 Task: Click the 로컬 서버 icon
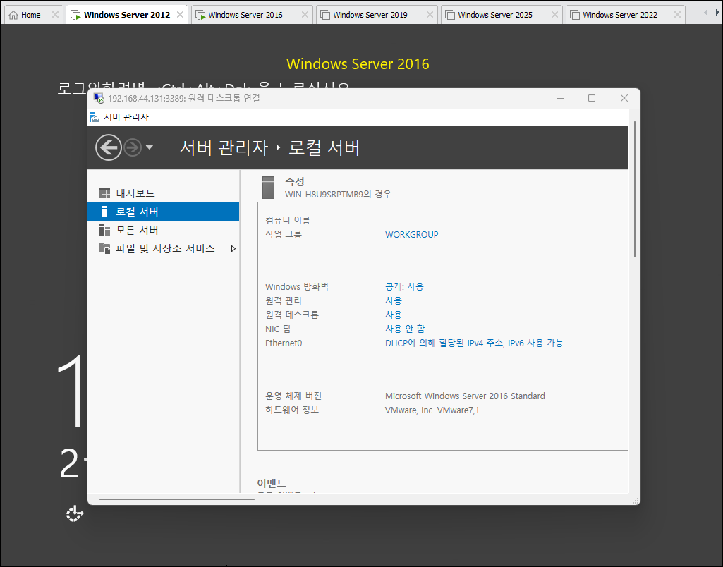point(104,212)
